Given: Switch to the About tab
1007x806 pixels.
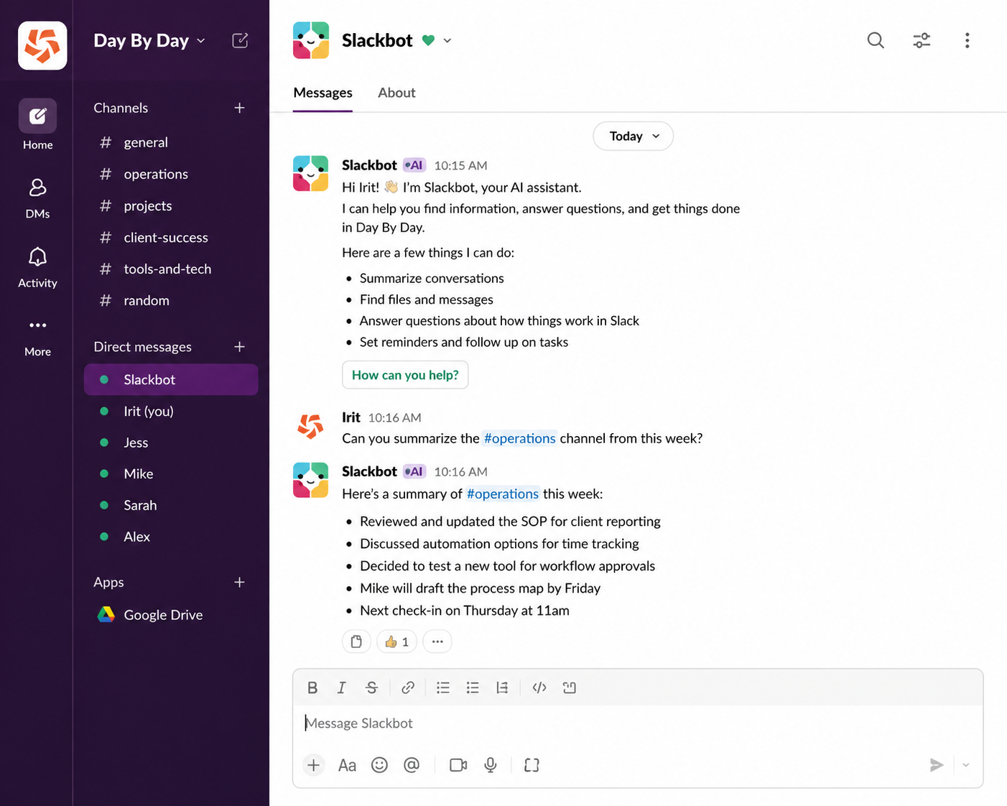Looking at the screenshot, I should [396, 93].
